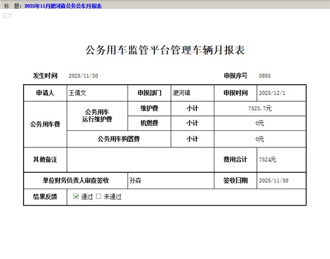The image size is (330, 259).
Task: Click the 发生时间 date 2025/11/30
Action: [x=84, y=75]
